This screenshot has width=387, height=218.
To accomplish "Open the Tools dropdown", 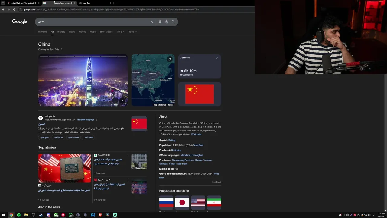I will pos(133,32).
